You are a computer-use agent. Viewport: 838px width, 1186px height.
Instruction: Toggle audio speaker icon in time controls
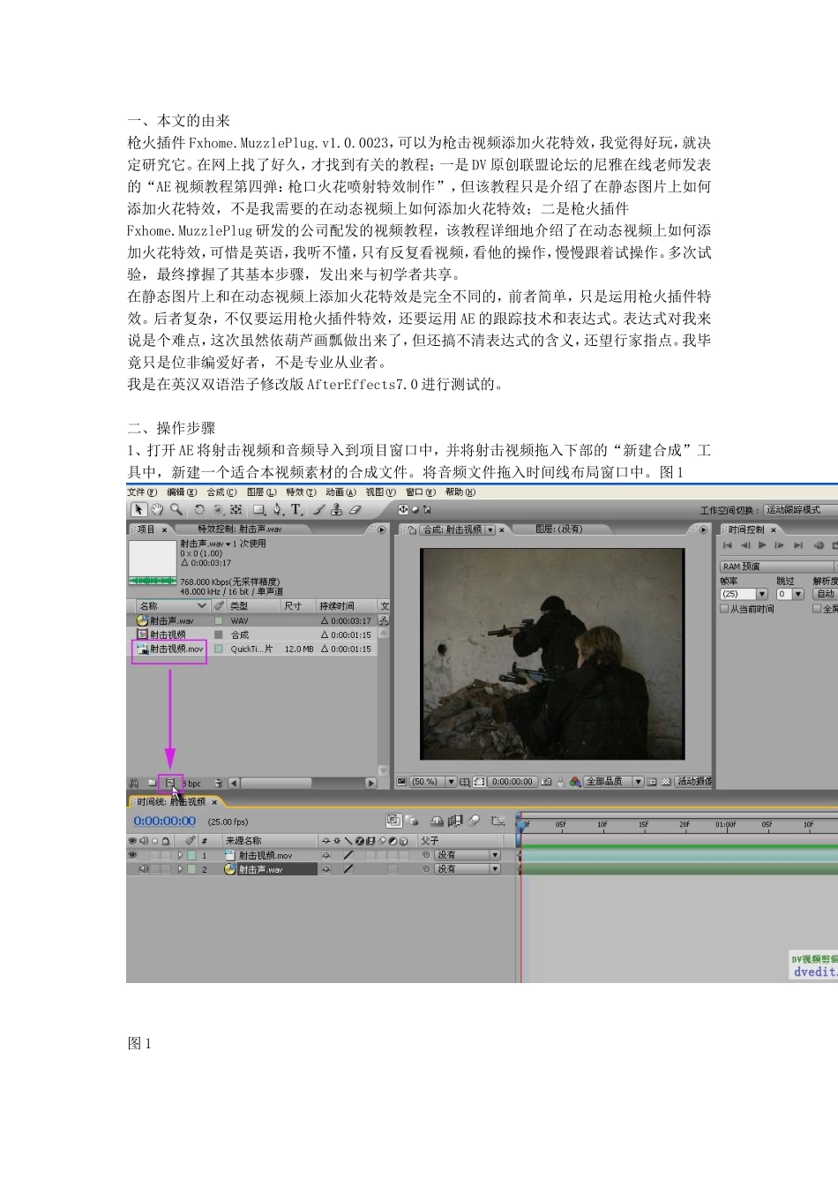click(819, 545)
